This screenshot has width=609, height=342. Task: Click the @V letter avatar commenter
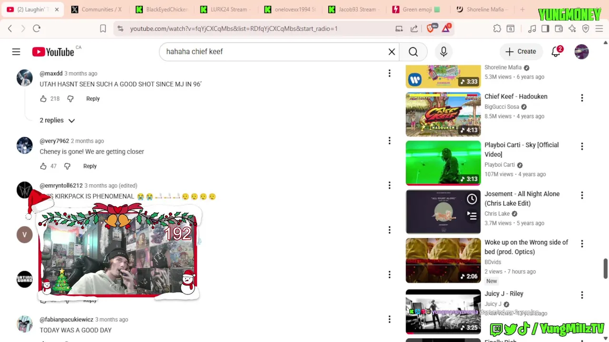pos(25,235)
